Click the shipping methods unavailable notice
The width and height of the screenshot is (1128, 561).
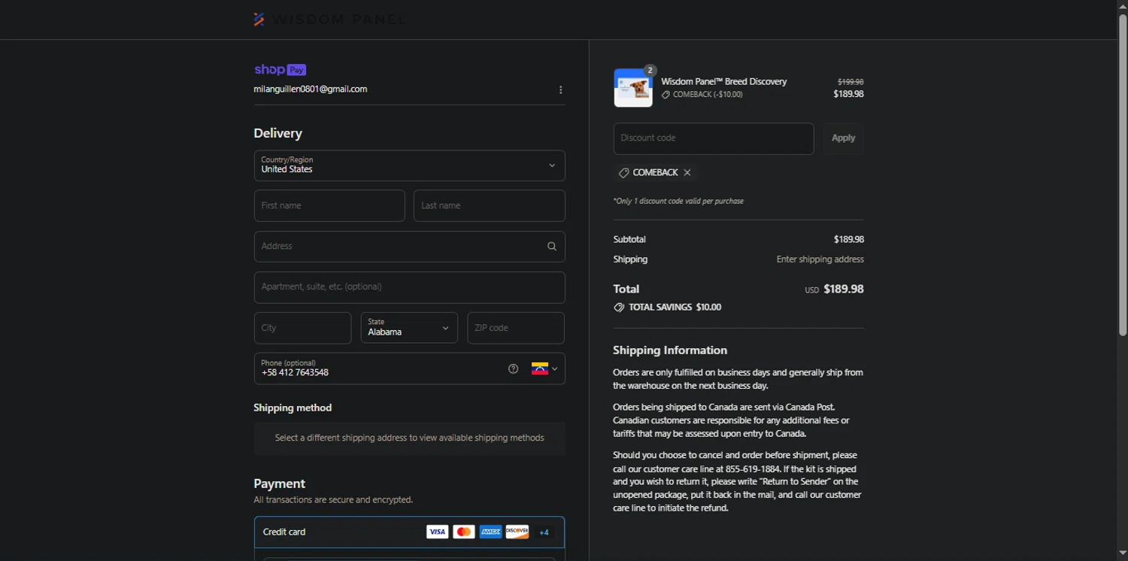click(409, 438)
